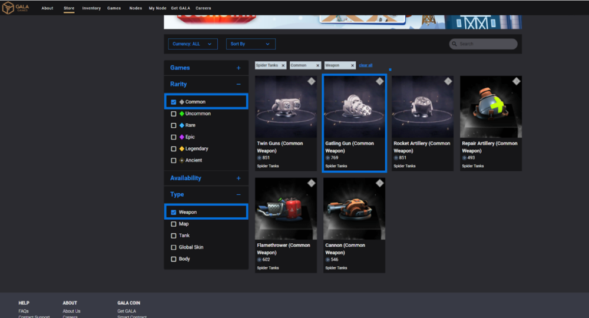This screenshot has height=318, width=589.
Task: Check the Rare rarity checkbox
Action: click(174, 125)
